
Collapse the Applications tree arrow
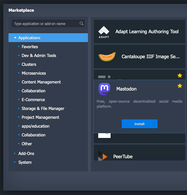pyautogui.click(x=15, y=38)
